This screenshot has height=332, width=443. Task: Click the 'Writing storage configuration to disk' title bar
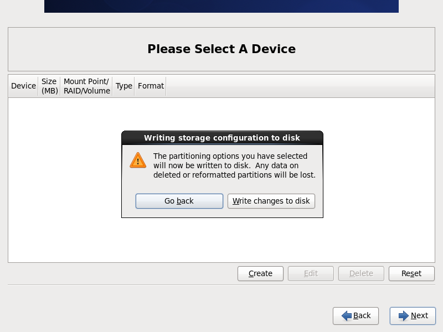[x=222, y=138]
